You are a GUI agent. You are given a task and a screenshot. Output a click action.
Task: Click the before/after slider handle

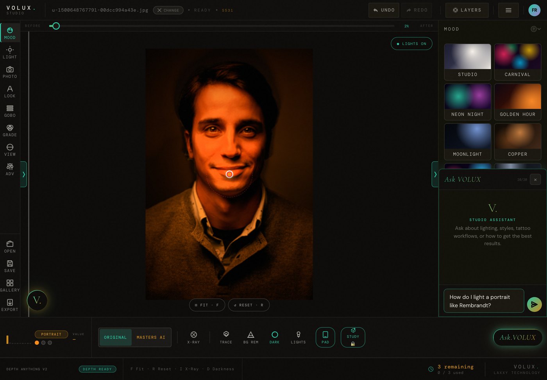pyautogui.click(x=56, y=26)
